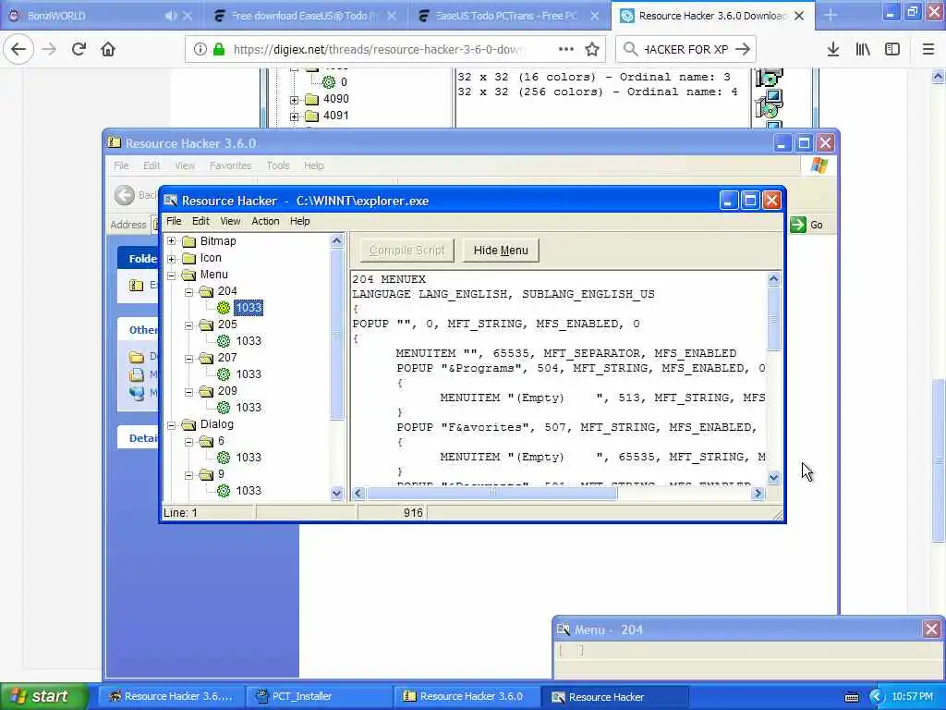Open a new browser tab

tap(831, 15)
